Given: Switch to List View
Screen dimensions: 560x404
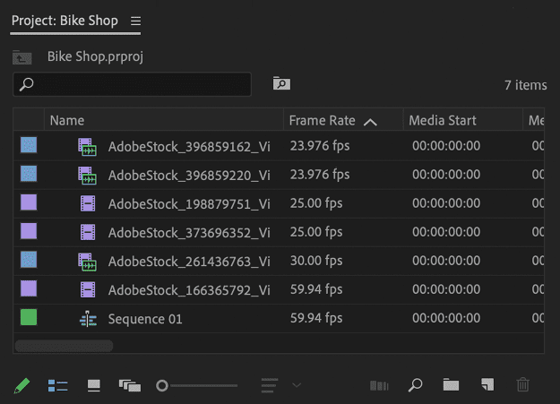Looking at the screenshot, I should tap(57, 385).
